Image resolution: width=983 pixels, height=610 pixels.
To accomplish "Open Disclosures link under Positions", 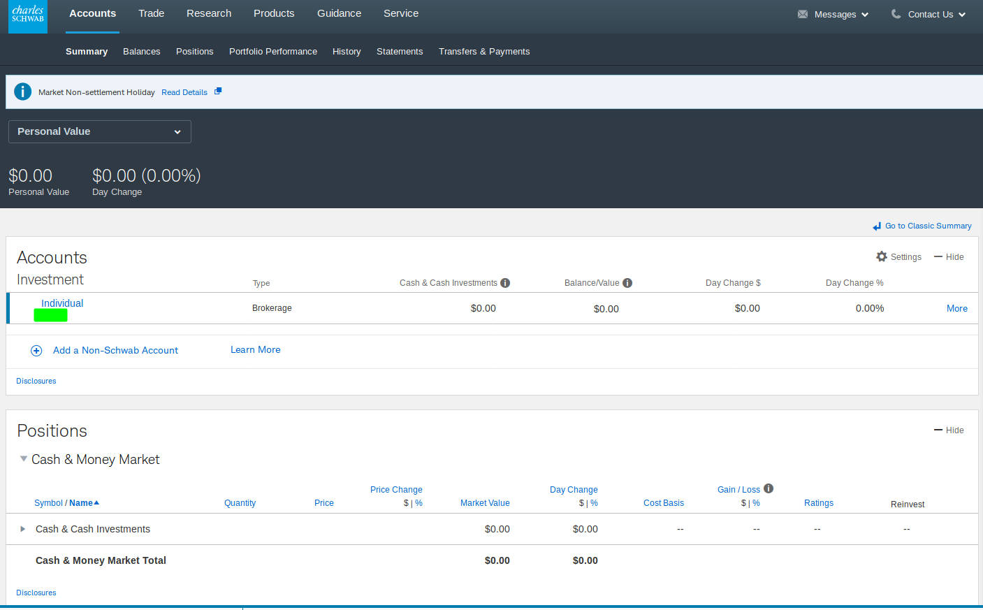I will point(36,593).
